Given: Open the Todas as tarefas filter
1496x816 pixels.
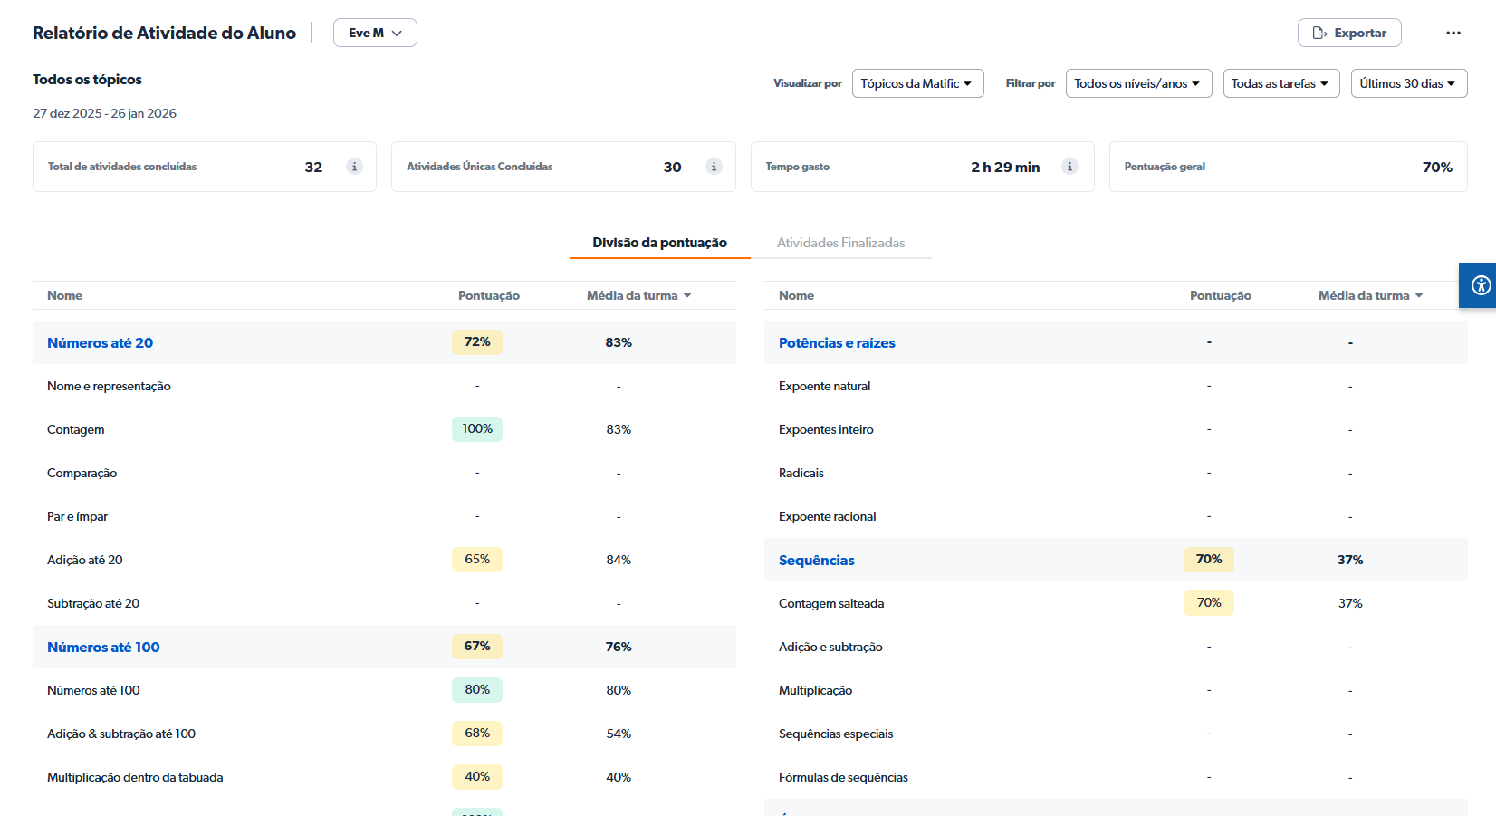Looking at the screenshot, I should [1280, 83].
